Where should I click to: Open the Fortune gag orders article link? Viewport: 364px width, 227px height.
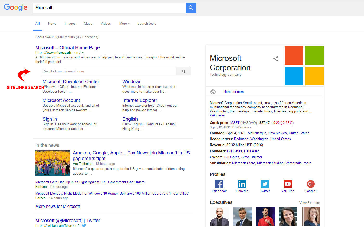click(90, 182)
